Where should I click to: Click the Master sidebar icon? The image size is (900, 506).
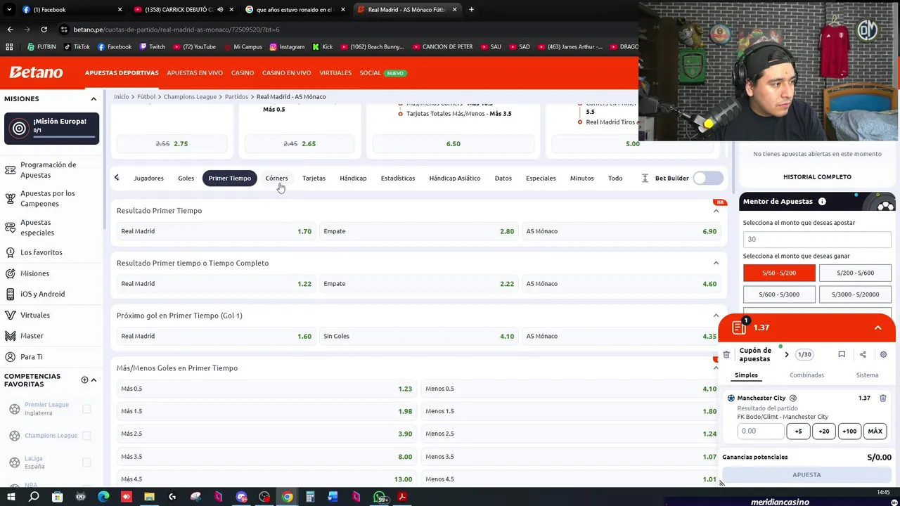point(11,336)
